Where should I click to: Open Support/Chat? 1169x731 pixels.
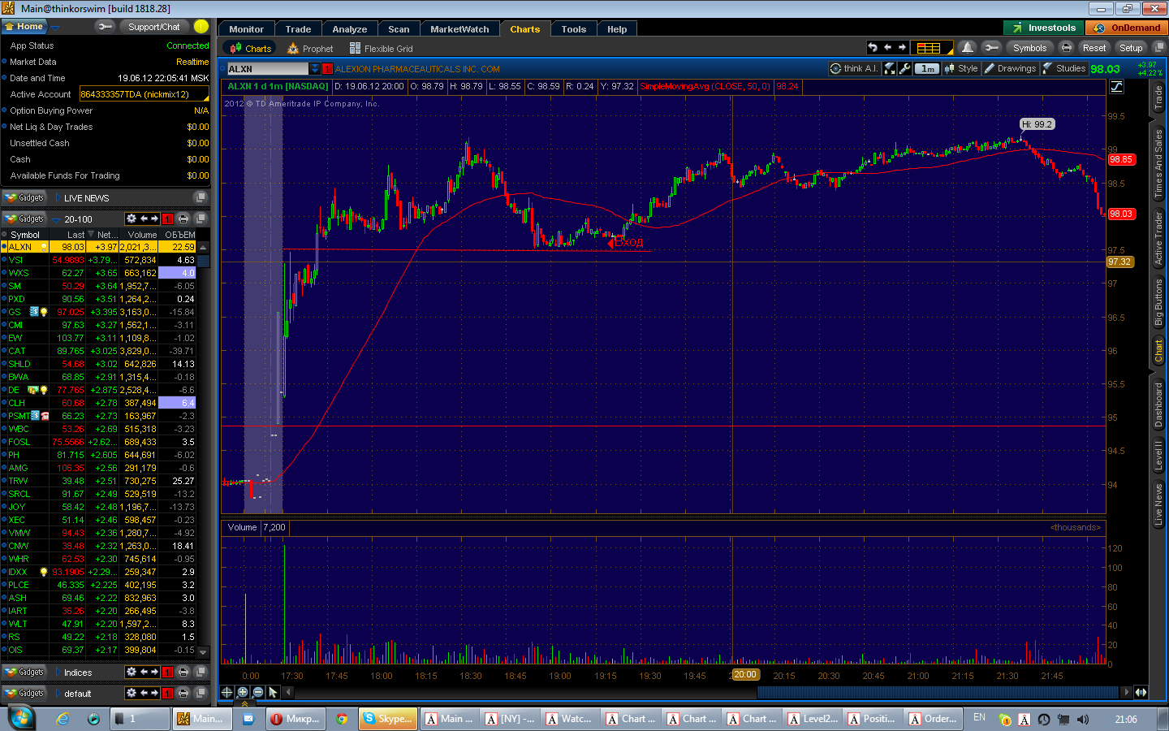153,27
